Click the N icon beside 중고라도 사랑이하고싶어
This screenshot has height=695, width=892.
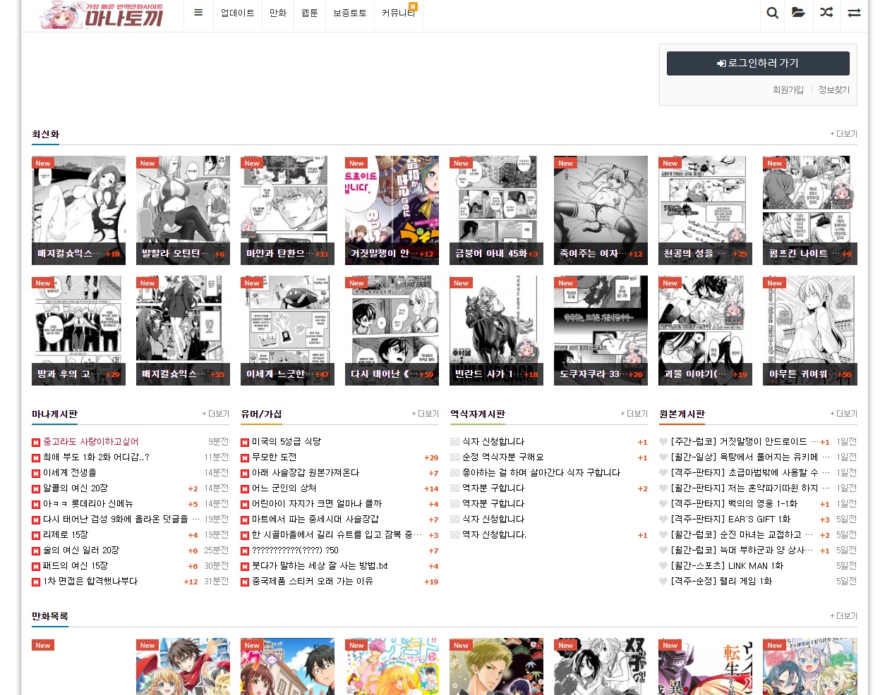click(36, 443)
